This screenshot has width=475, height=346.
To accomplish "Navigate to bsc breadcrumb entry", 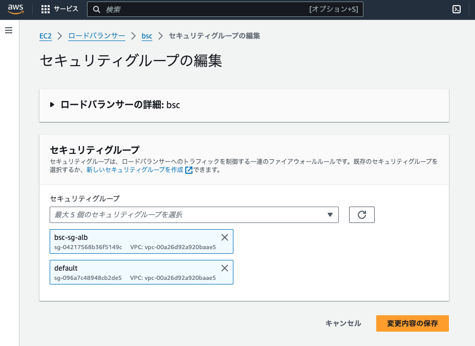I will (x=147, y=36).
